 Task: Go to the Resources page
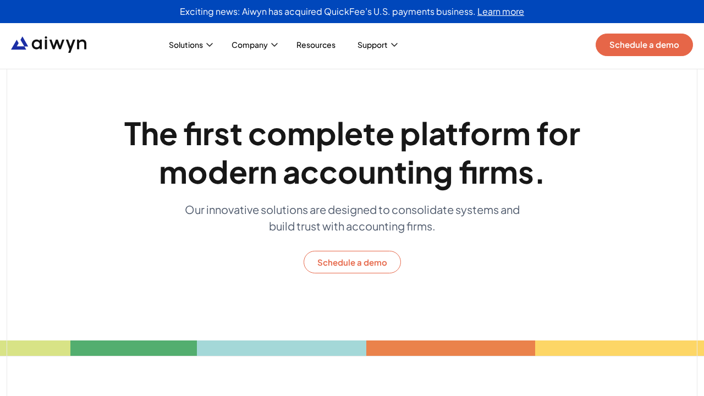(316, 45)
